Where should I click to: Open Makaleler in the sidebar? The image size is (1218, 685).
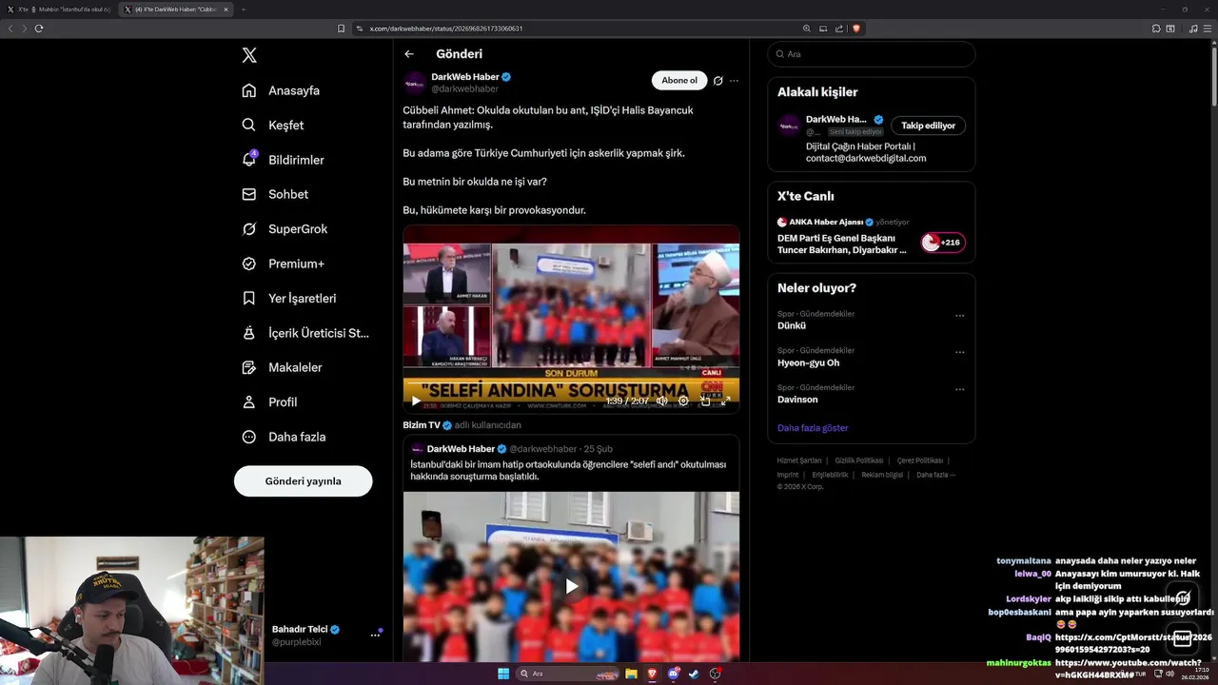click(x=282, y=367)
